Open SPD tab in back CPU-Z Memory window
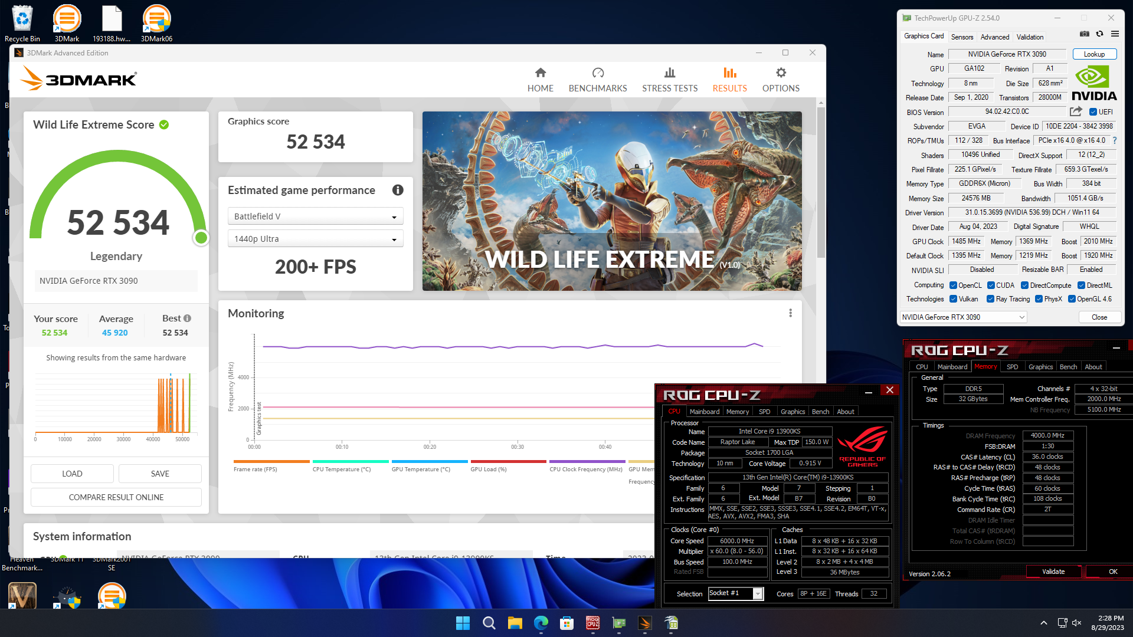 click(1012, 367)
